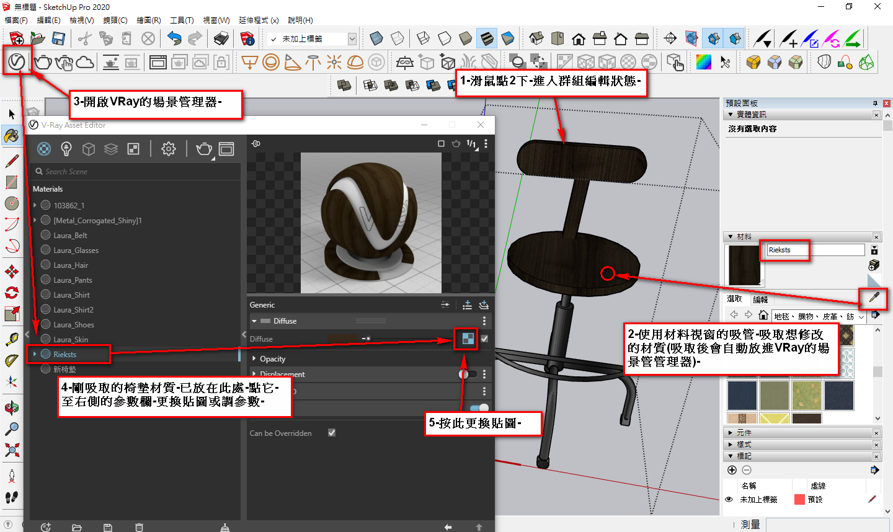Expand the 103862_1 material
893x532 pixels.
(x=35, y=205)
